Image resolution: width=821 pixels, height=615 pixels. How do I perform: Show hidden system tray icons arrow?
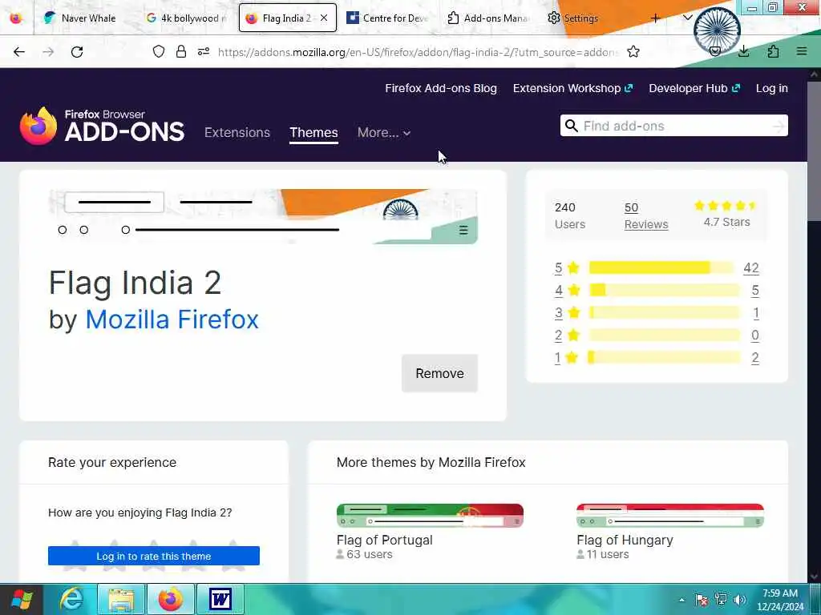(681, 600)
